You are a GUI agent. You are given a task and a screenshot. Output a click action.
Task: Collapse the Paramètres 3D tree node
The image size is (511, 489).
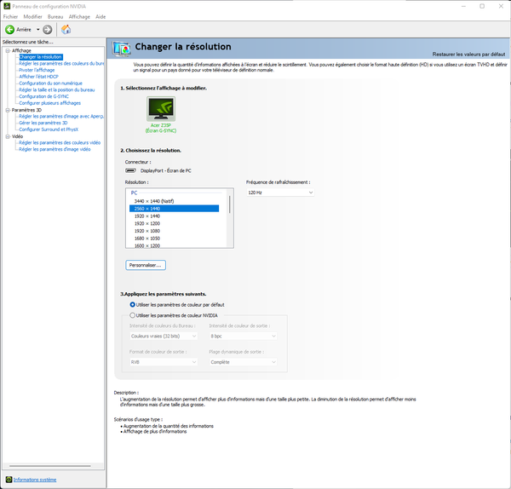point(8,110)
